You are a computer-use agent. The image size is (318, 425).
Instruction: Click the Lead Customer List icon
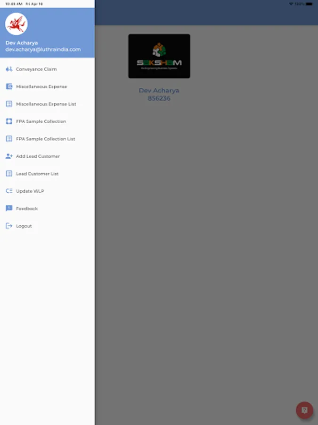(x=9, y=173)
